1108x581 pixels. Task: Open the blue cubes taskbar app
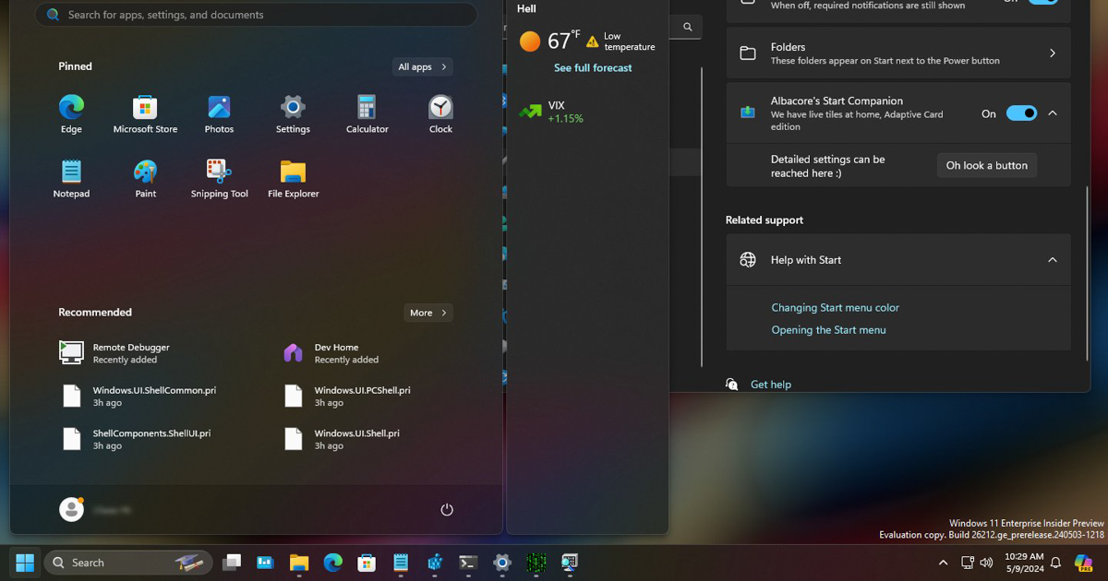435,562
